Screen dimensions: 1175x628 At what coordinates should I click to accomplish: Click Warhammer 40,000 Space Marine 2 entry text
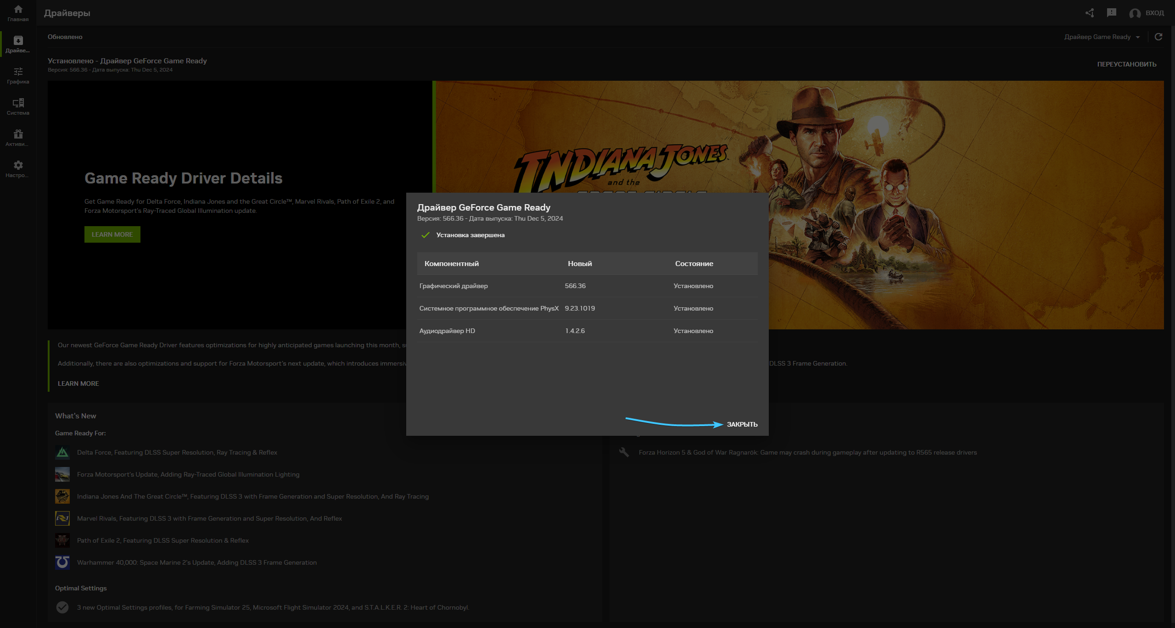[x=197, y=562]
